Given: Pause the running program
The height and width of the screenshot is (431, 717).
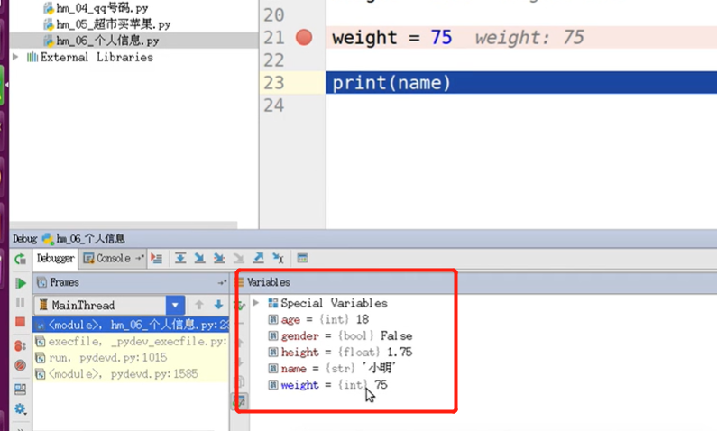Looking at the screenshot, I should tap(21, 303).
